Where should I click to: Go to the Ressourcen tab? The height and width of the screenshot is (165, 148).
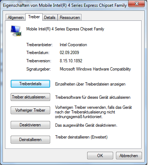click(70, 18)
